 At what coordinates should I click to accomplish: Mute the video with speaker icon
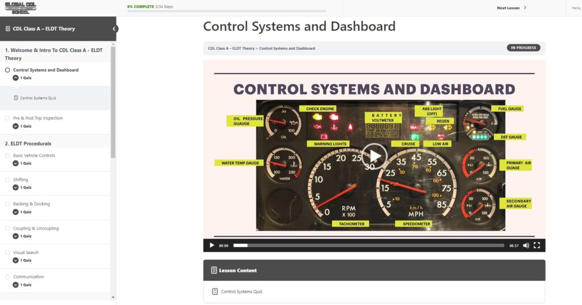(526, 245)
